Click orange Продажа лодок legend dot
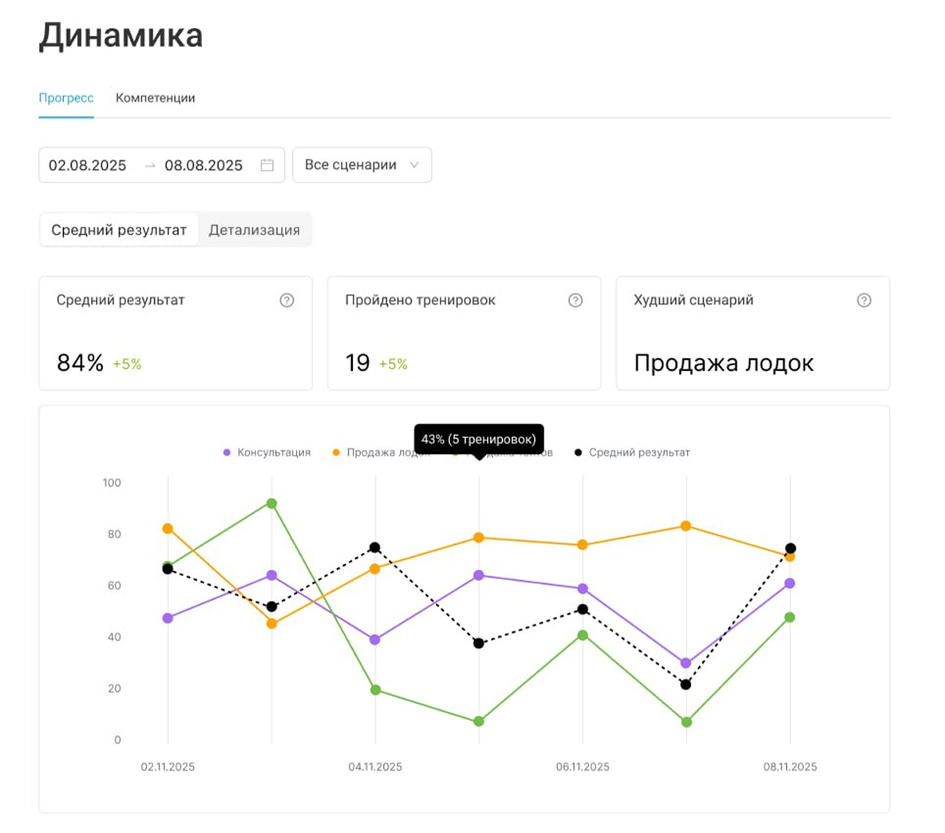Viewport: 945px width, 833px height. coord(336,452)
